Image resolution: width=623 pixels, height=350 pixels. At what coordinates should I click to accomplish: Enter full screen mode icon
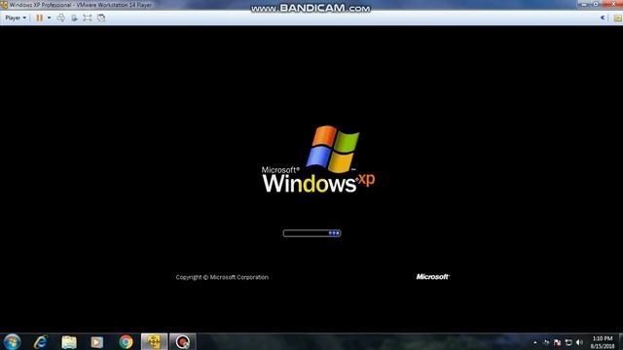[x=88, y=17]
